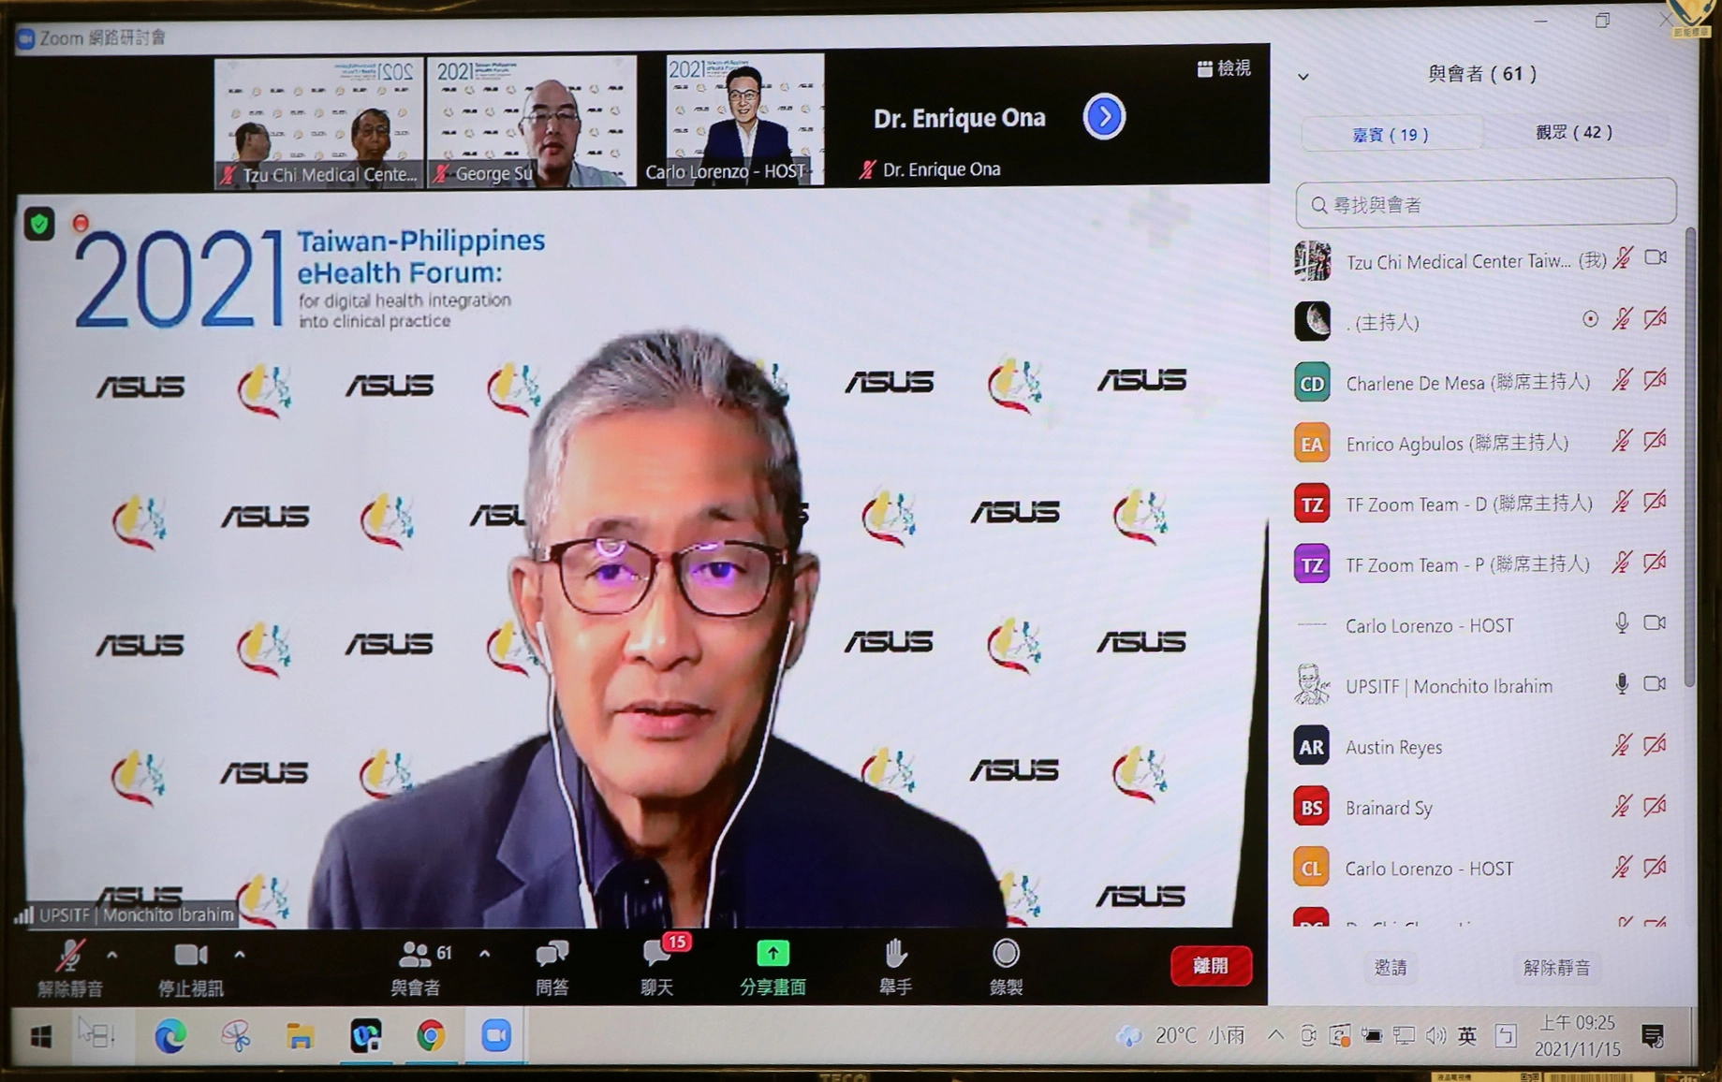Select participant row 'TF Zoom Team - P'

click(x=1482, y=565)
